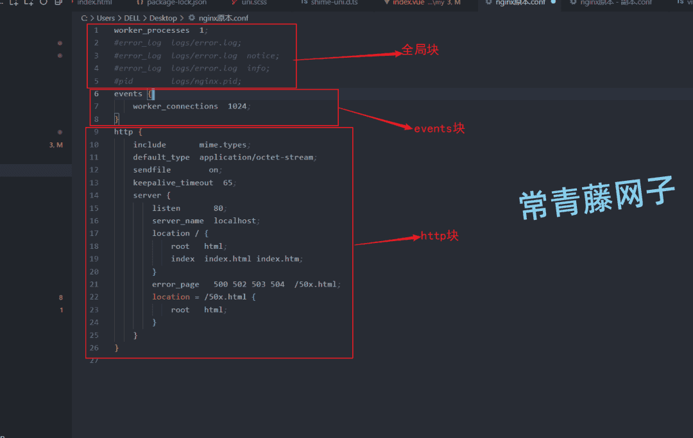Click the 'worker_processes' directive text
This screenshot has height=438, width=693.
pyautogui.click(x=151, y=31)
